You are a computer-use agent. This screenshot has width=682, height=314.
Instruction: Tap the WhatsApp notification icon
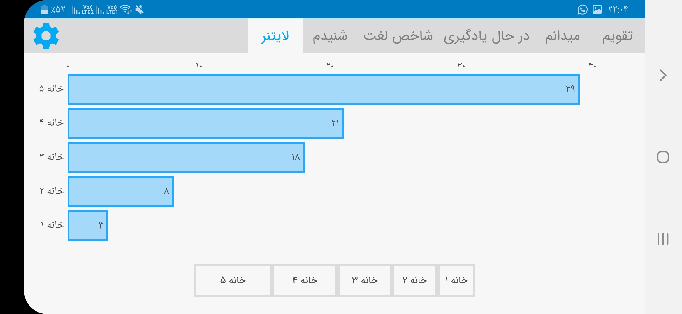[x=582, y=10]
